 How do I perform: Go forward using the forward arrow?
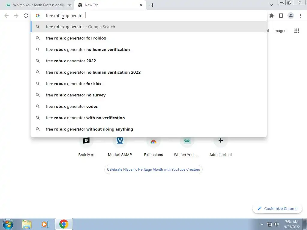(16, 16)
